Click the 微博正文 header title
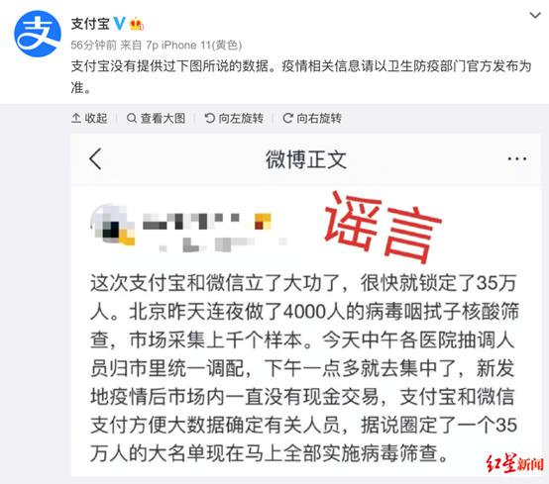 pos(306,159)
